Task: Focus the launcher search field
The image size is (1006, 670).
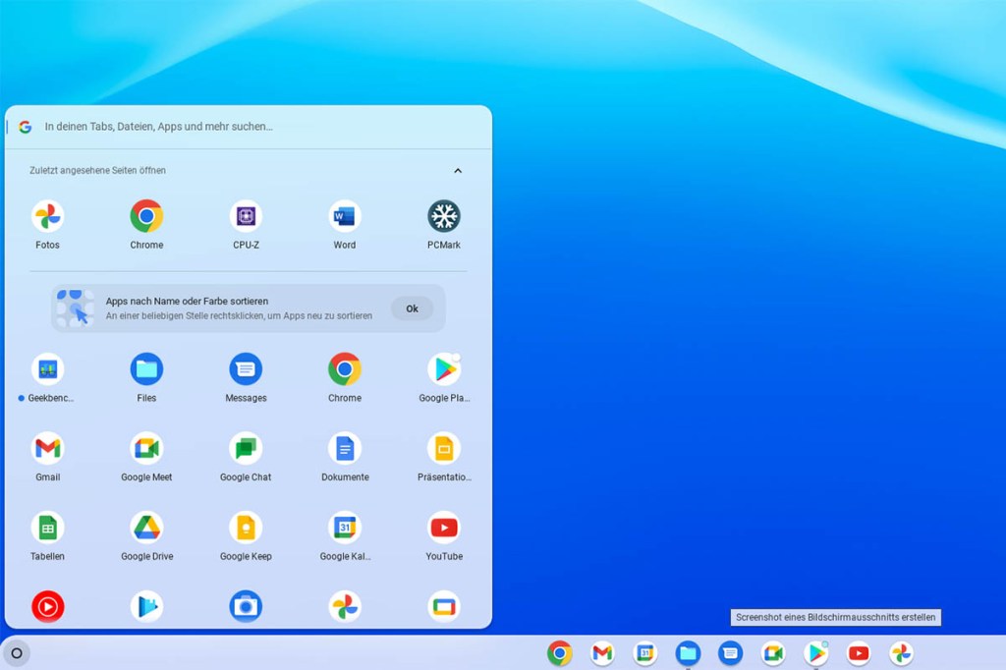Action: click(x=249, y=127)
